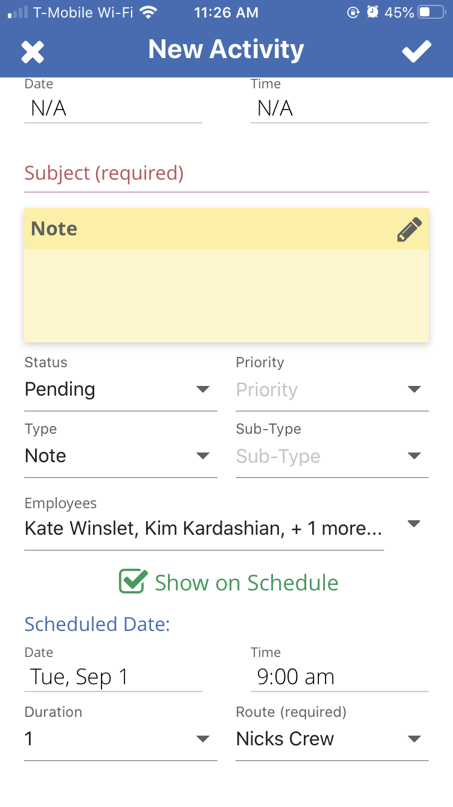The width and height of the screenshot is (453, 807).
Task: Tap the Wi-Fi icon in status bar
Action: click(x=147, y=12)
